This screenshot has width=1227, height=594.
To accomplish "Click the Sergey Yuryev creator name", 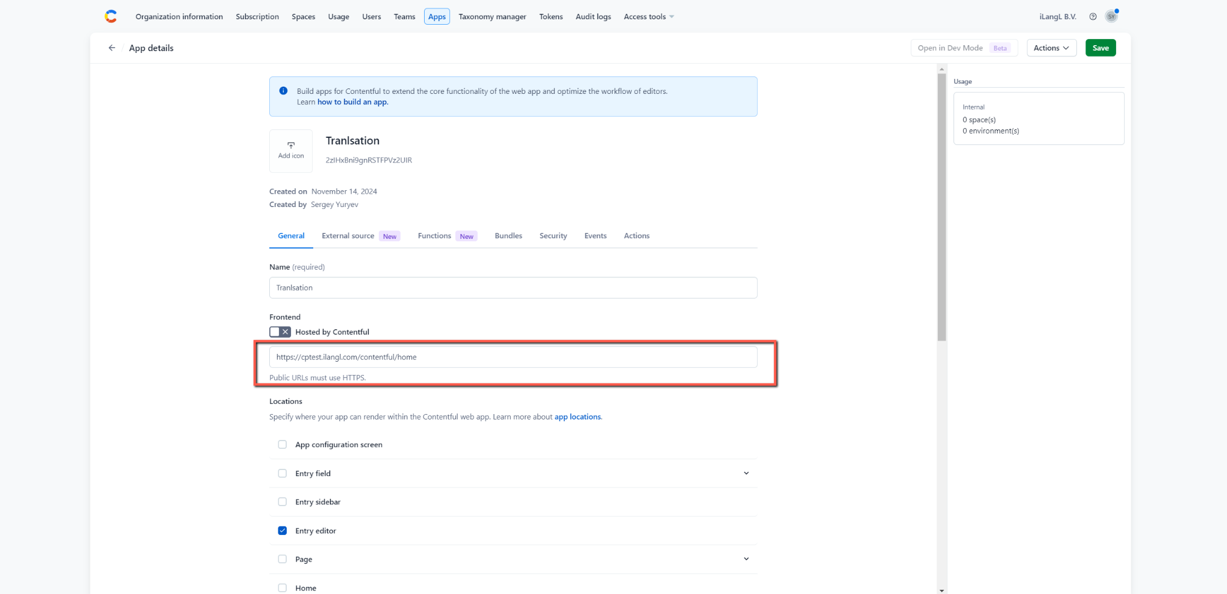I will pyautogui.click(x=334, y=205).
